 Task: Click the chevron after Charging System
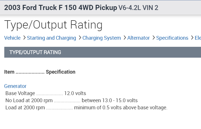[x=124, y=38]
